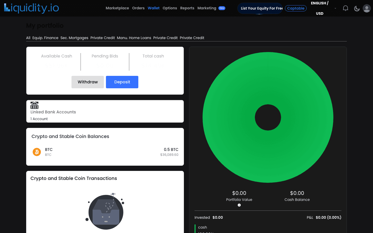Click the info icon below Portfolio Value
Screen dimensions: 373x233
239,205
